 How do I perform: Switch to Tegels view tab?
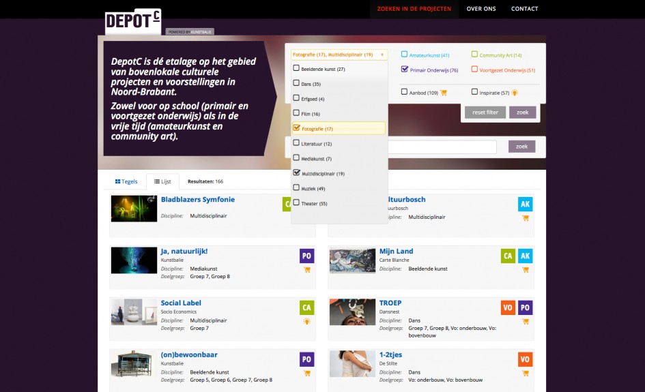(x=126, y=181)
